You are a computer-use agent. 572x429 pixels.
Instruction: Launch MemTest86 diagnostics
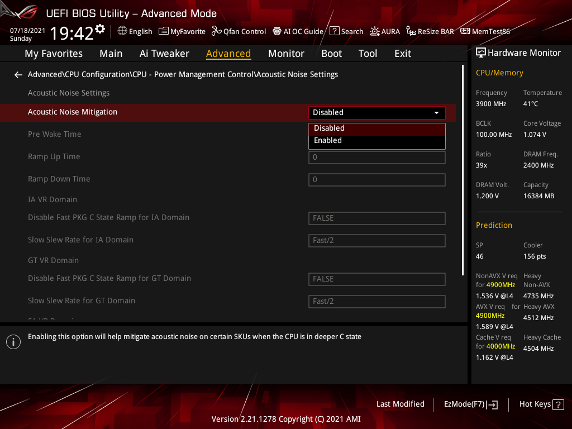pyautogui.click(x=484, y=31)
